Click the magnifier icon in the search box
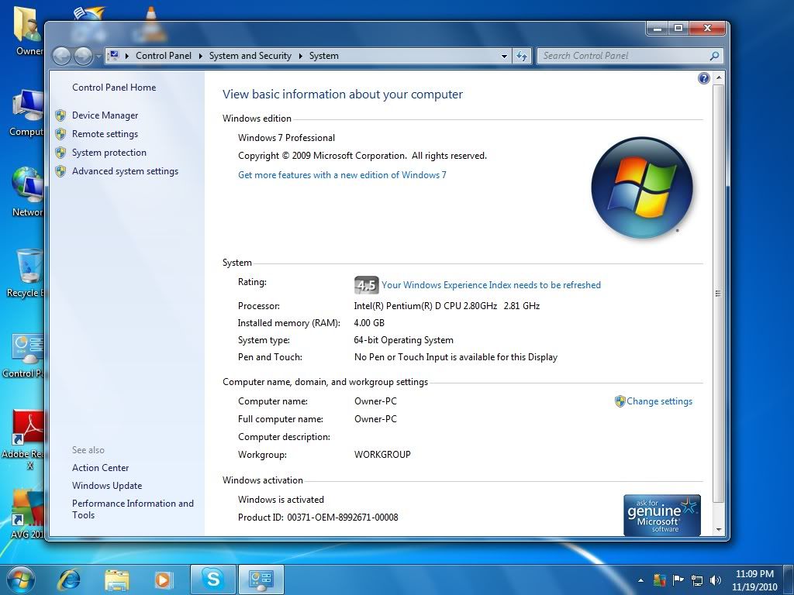The height and width of the screenshot is (595, 794). [714, 56]
